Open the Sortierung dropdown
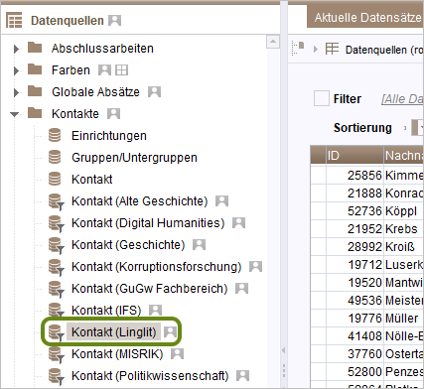The height and width of the screenshot is (389, 424). [x=417, y=127]
